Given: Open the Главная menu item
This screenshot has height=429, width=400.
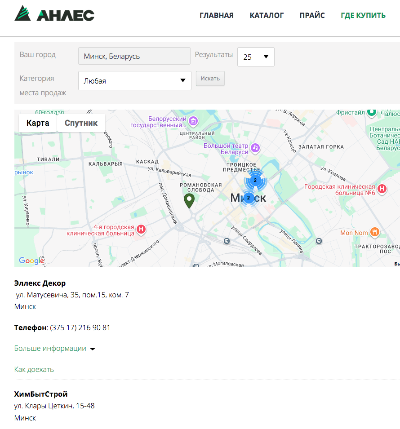Looking at the screenshot, I should coord(216,15).
